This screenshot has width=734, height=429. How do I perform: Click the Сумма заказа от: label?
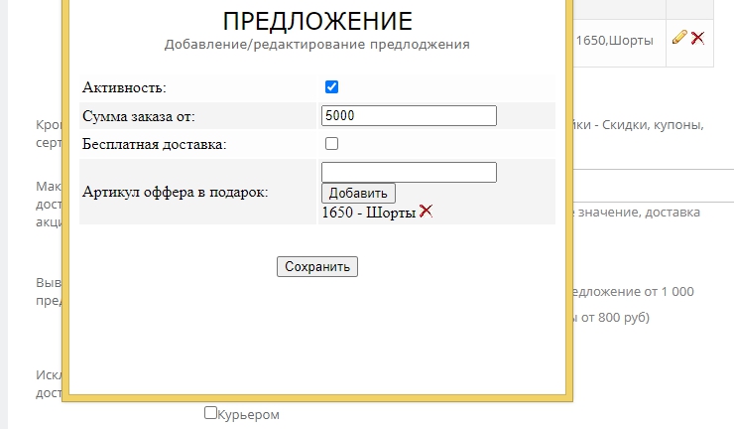139,116
